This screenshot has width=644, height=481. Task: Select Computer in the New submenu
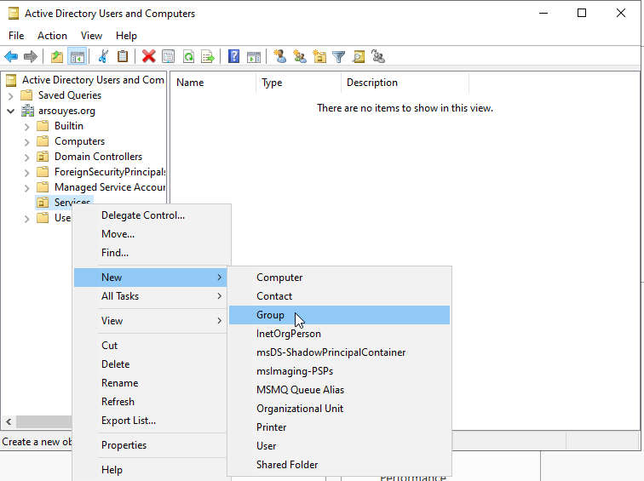point(339,278)
